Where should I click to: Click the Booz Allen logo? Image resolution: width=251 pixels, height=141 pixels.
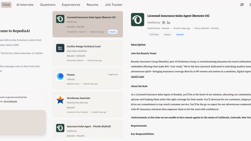coord(60,48)
